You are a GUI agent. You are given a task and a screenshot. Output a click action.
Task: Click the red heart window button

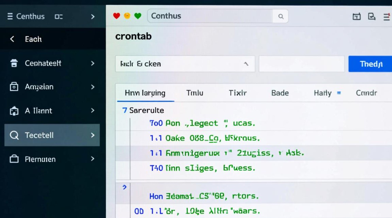[117, 16]
